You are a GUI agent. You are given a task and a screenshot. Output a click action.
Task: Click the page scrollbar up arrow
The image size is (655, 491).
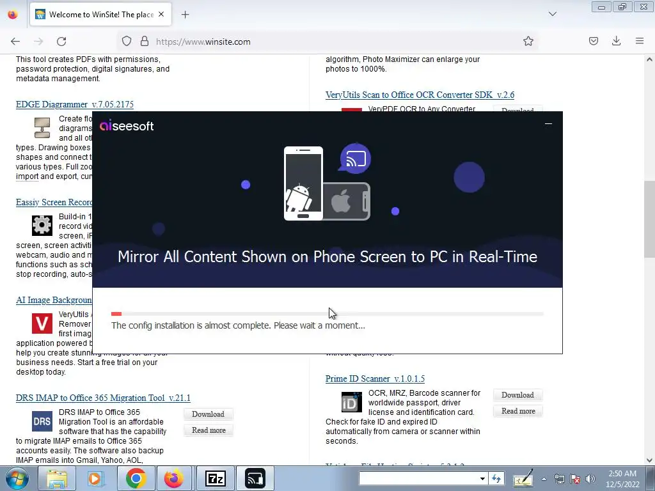(x=650, y=59)
